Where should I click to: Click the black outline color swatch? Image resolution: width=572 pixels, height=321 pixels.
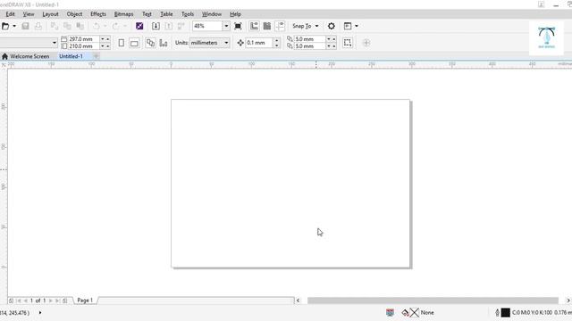click(x=506, y=313)
